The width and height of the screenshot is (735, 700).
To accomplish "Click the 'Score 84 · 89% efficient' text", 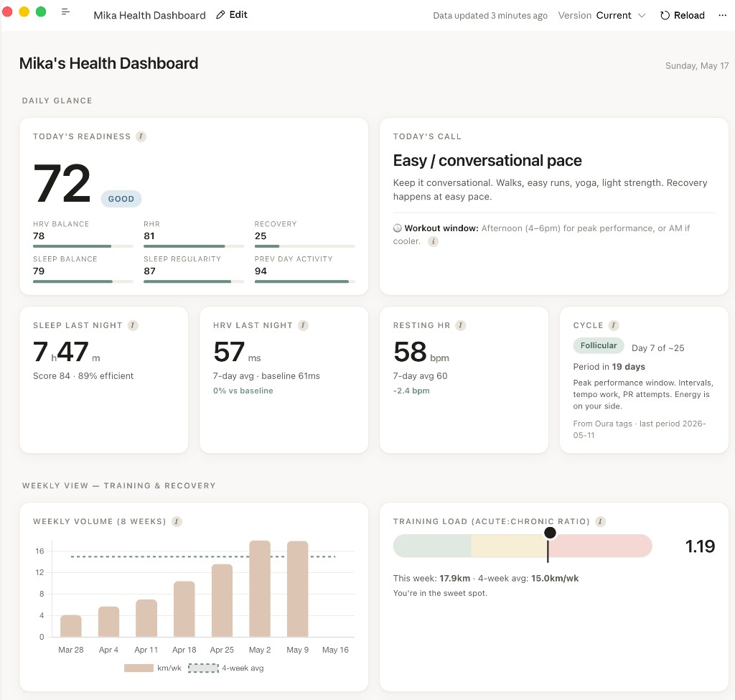I will (x=83, y=376).
